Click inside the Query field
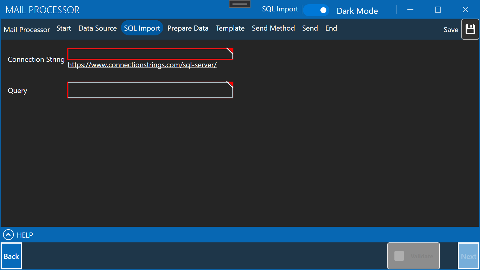The width and height of the screenshot is (480, 270). (150, 90)
